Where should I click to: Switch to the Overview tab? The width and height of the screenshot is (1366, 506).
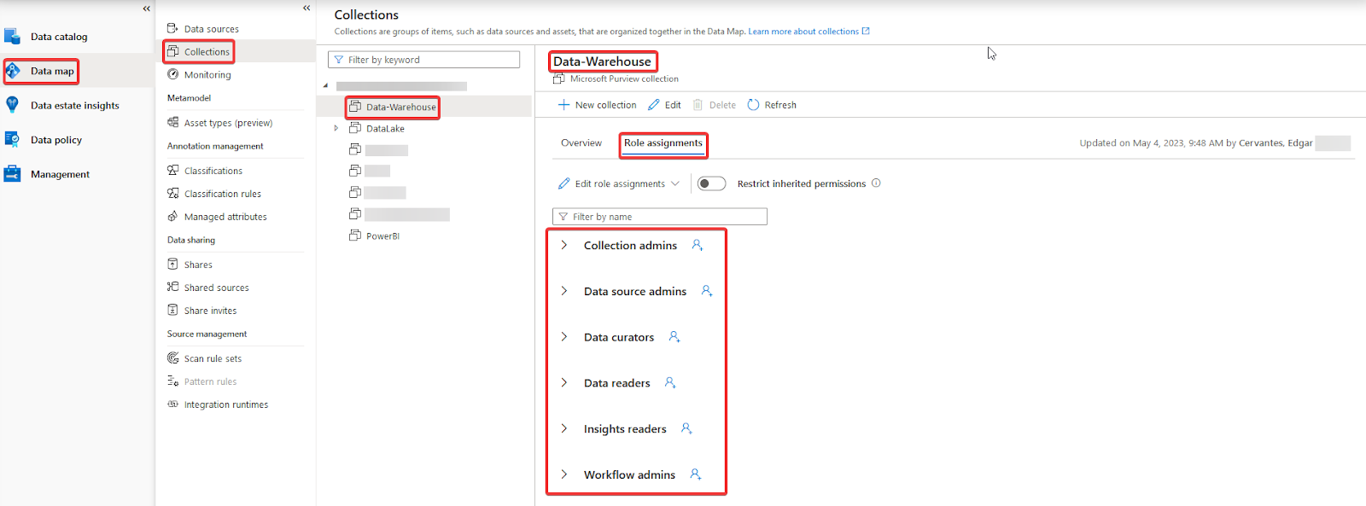pyautogui.click(x=581, y=143)
